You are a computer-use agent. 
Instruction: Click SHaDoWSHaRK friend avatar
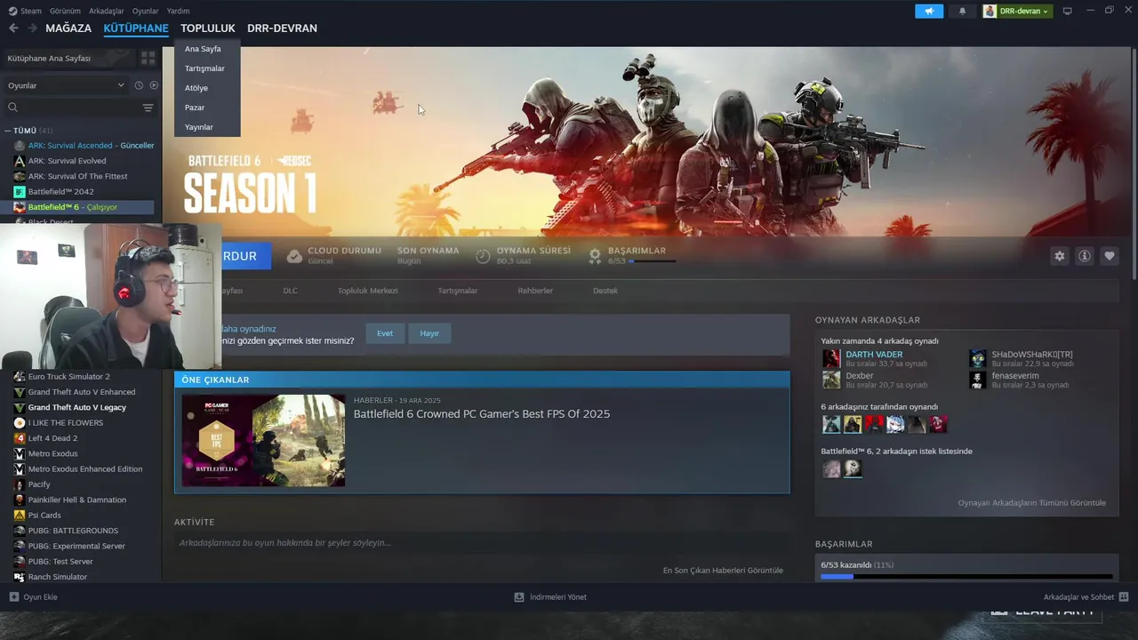(x=977, y=358)
